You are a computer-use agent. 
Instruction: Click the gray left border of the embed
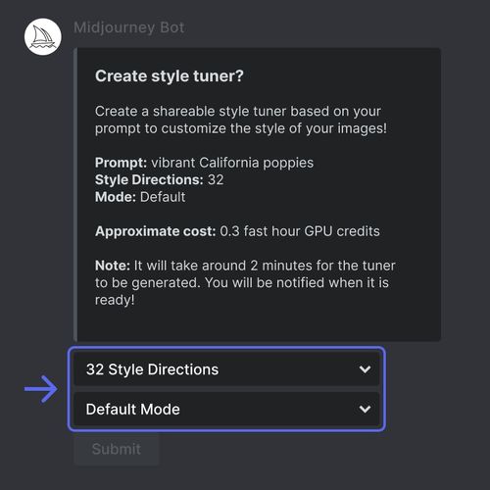(75, 195)
